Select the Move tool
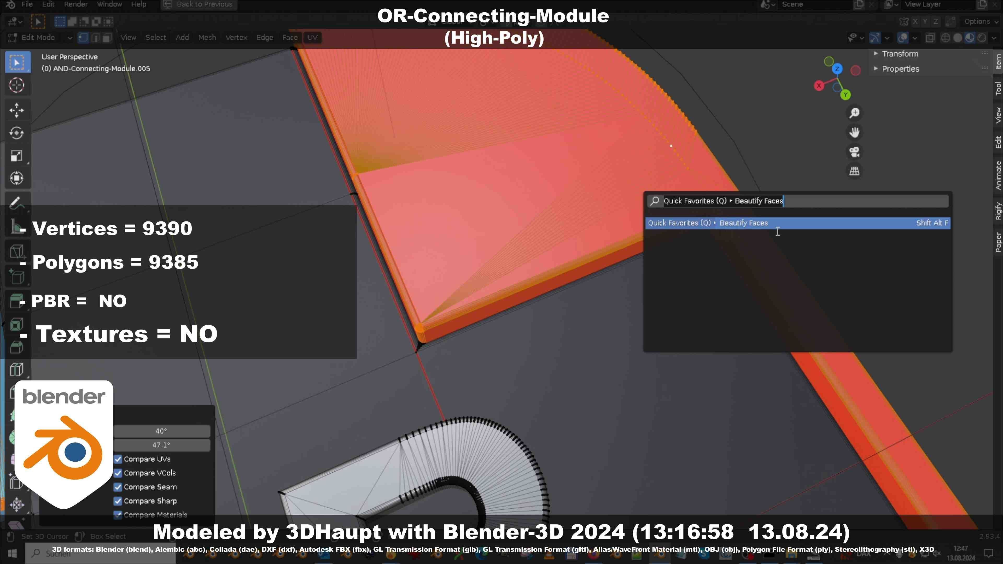The image size is (1003, 564). pyautogui.click(x=17, y=110)
